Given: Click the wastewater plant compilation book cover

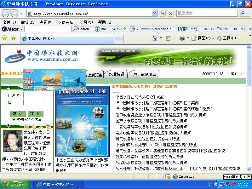Looking at the screenshot, I should tap(83, 121).
